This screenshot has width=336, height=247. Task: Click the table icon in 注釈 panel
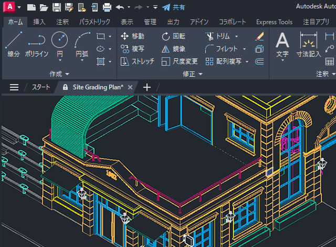[330, 61]
